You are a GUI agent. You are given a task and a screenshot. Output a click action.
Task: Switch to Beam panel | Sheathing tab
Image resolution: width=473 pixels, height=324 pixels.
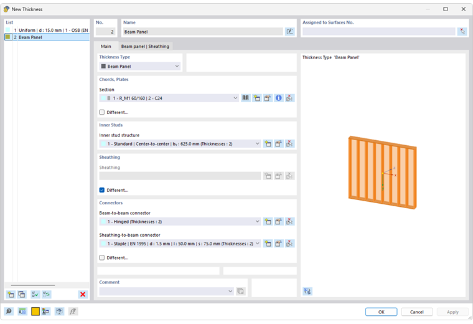coord(145,46)
